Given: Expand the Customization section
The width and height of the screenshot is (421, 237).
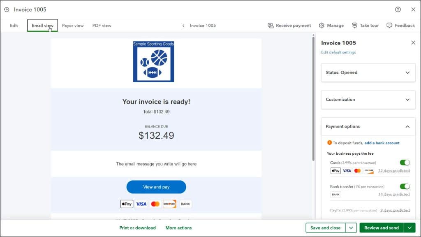Looking at the screenshot, I should [x=368, y=100].
